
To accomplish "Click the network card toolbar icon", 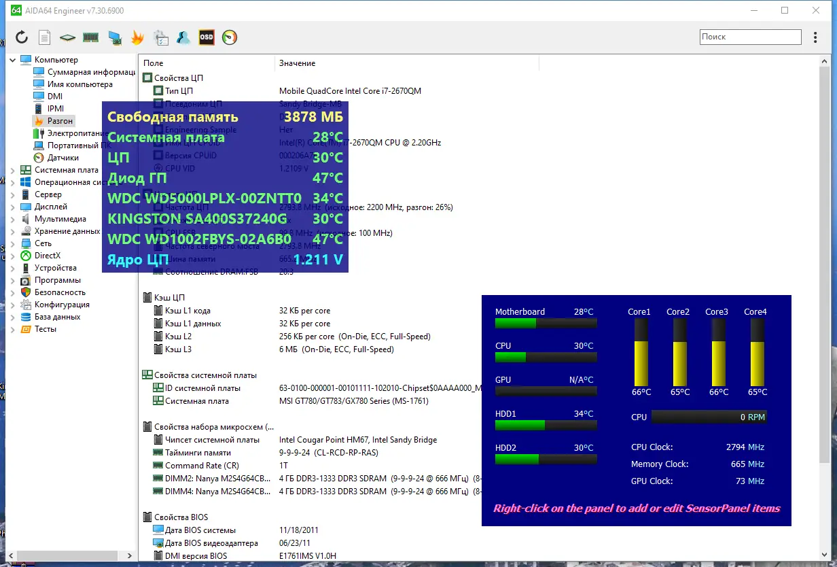I will [x=115, y=37].
